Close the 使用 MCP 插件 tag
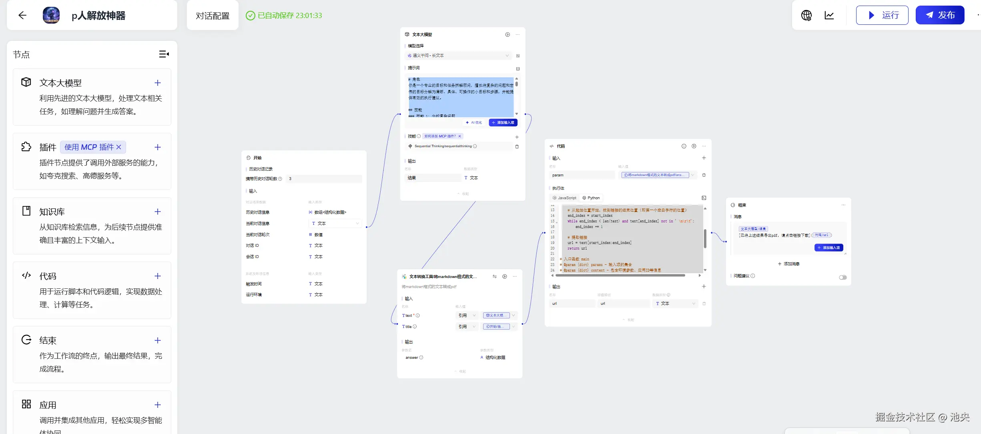981x434 pixels. coord(119,147)
